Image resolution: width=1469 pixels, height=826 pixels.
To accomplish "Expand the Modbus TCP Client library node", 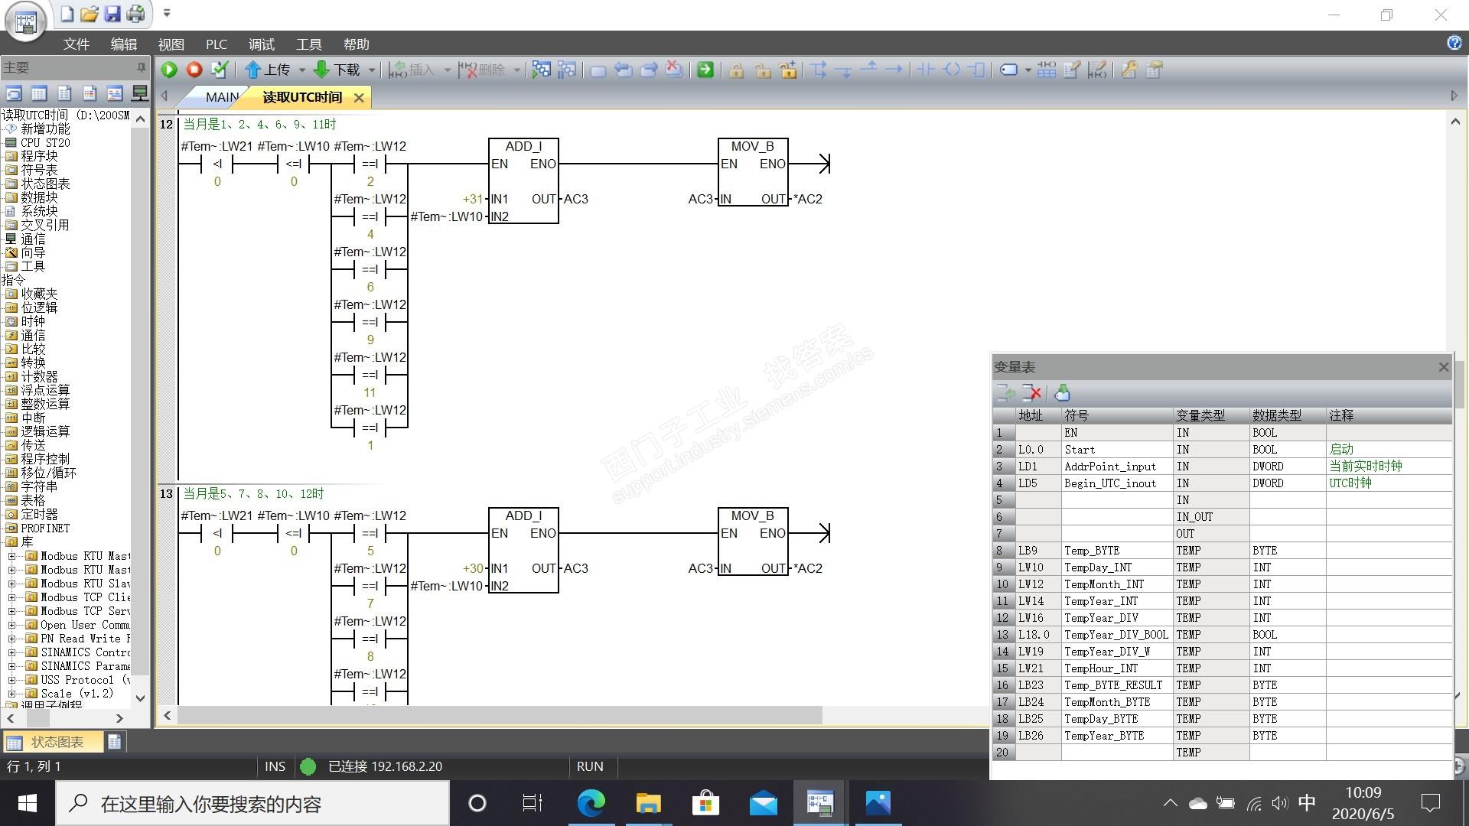I will pos(11,597).
